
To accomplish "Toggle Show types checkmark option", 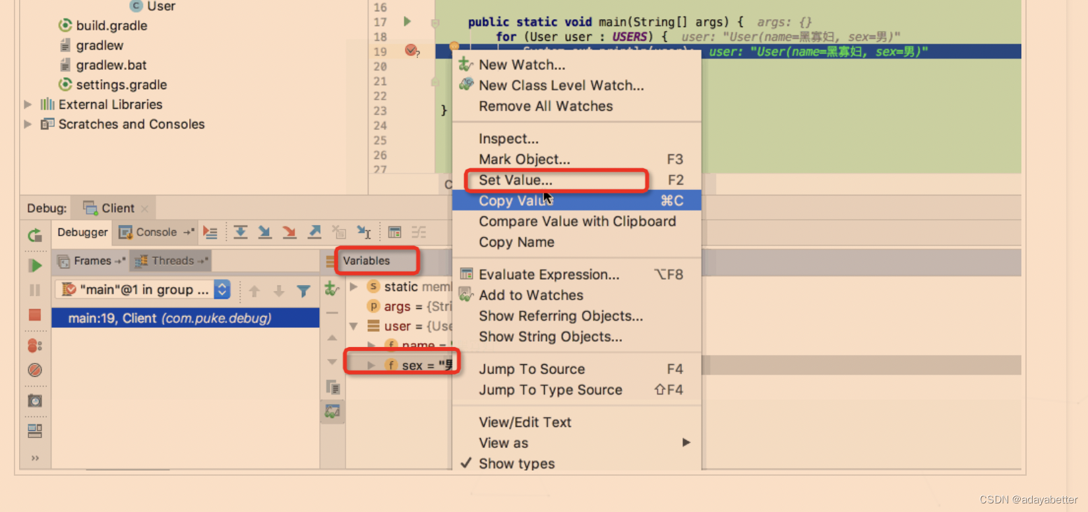I will [x=576, y=463].
